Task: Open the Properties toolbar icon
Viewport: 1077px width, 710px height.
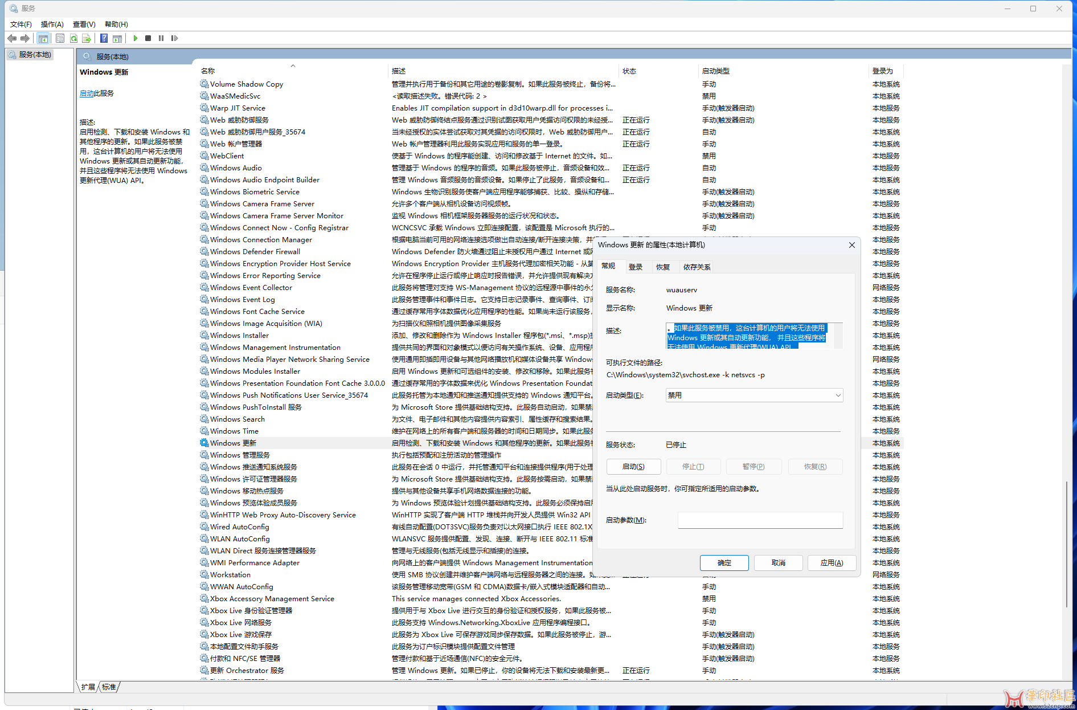Action: click(x=60, y=38)
